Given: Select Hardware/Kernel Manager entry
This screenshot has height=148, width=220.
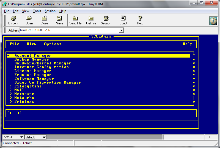Looking at the screenshot, I should (43, 63).
